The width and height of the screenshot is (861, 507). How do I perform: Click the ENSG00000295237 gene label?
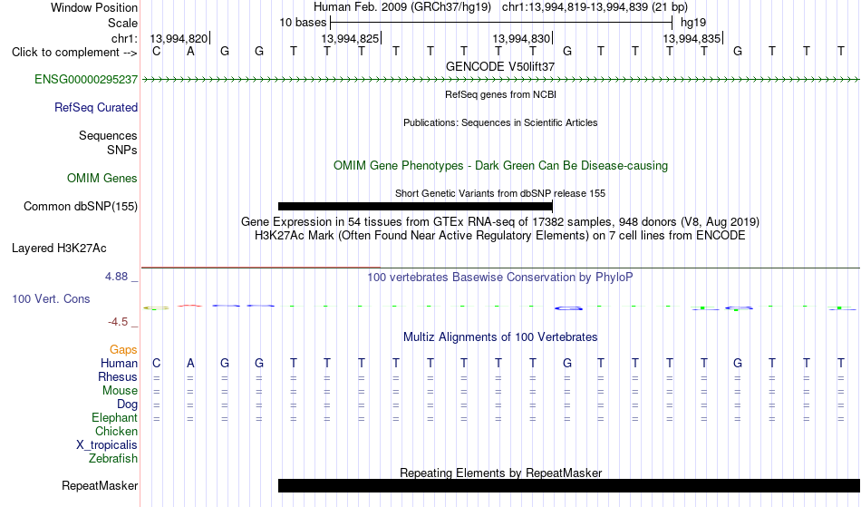tap(86, 80)
